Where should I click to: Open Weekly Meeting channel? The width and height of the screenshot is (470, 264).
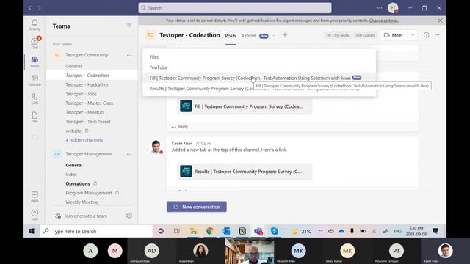(82, 202)
